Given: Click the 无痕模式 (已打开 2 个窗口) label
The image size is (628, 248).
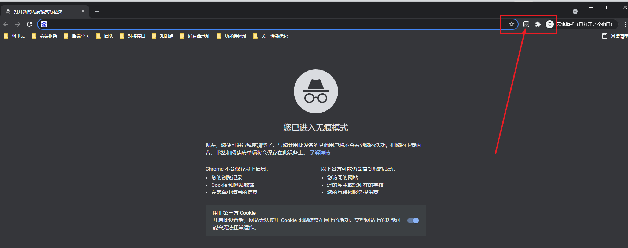Looking at the screenshot, I should [585, 25].
